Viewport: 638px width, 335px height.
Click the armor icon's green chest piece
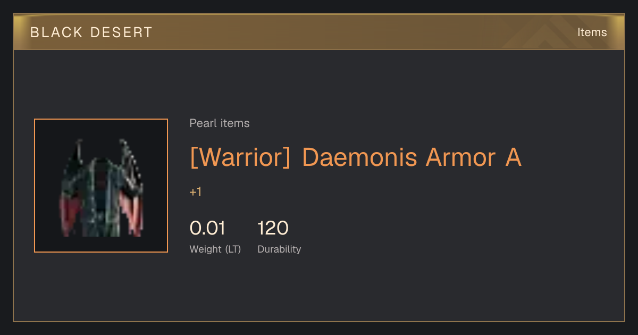point(102,191)
